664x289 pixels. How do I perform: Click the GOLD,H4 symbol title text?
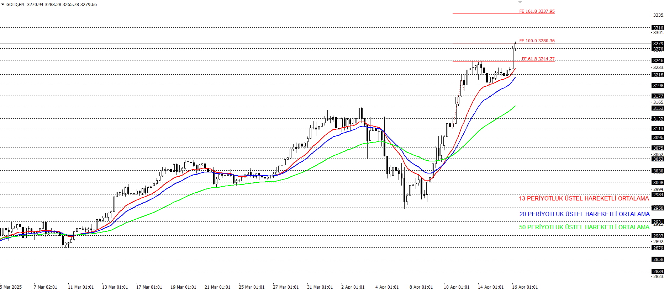15,5
